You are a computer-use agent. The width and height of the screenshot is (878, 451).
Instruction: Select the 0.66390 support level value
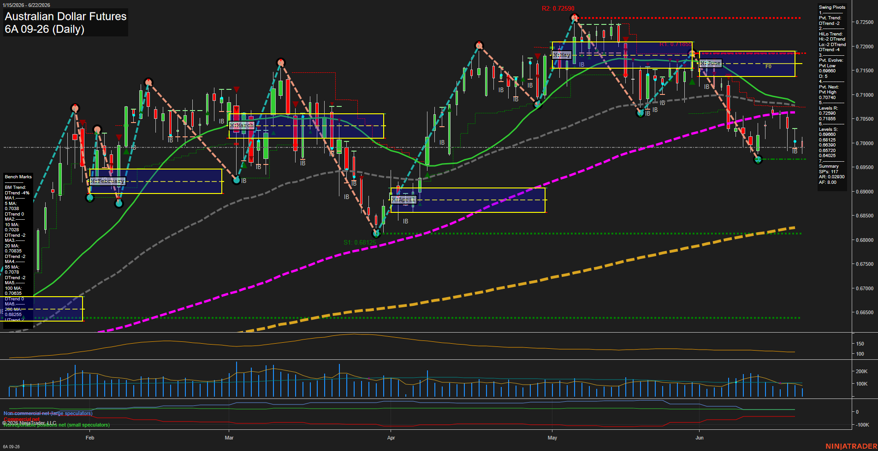click(x=827, y=145)
